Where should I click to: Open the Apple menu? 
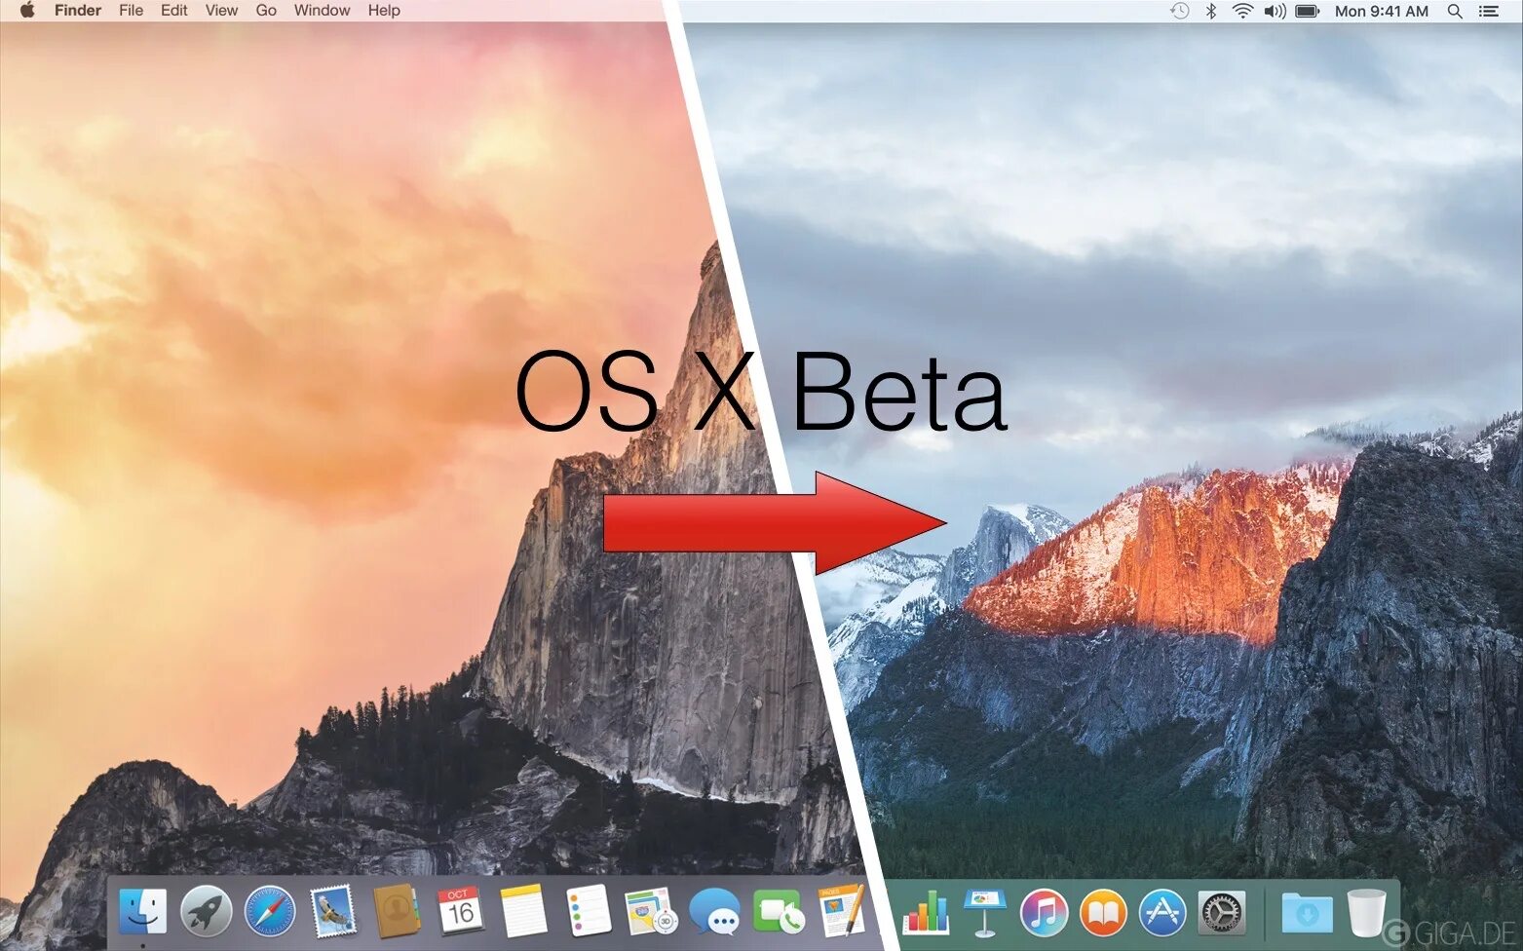[x=26, y=11]
